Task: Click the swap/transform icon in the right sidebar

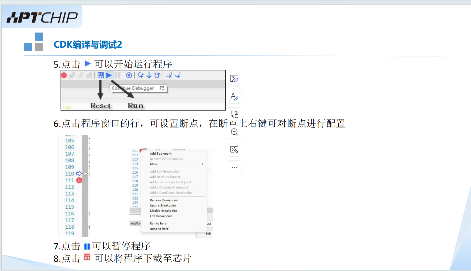Action: 234,114
